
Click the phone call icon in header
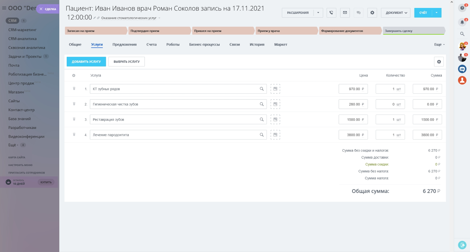click(x=331, y=13)
